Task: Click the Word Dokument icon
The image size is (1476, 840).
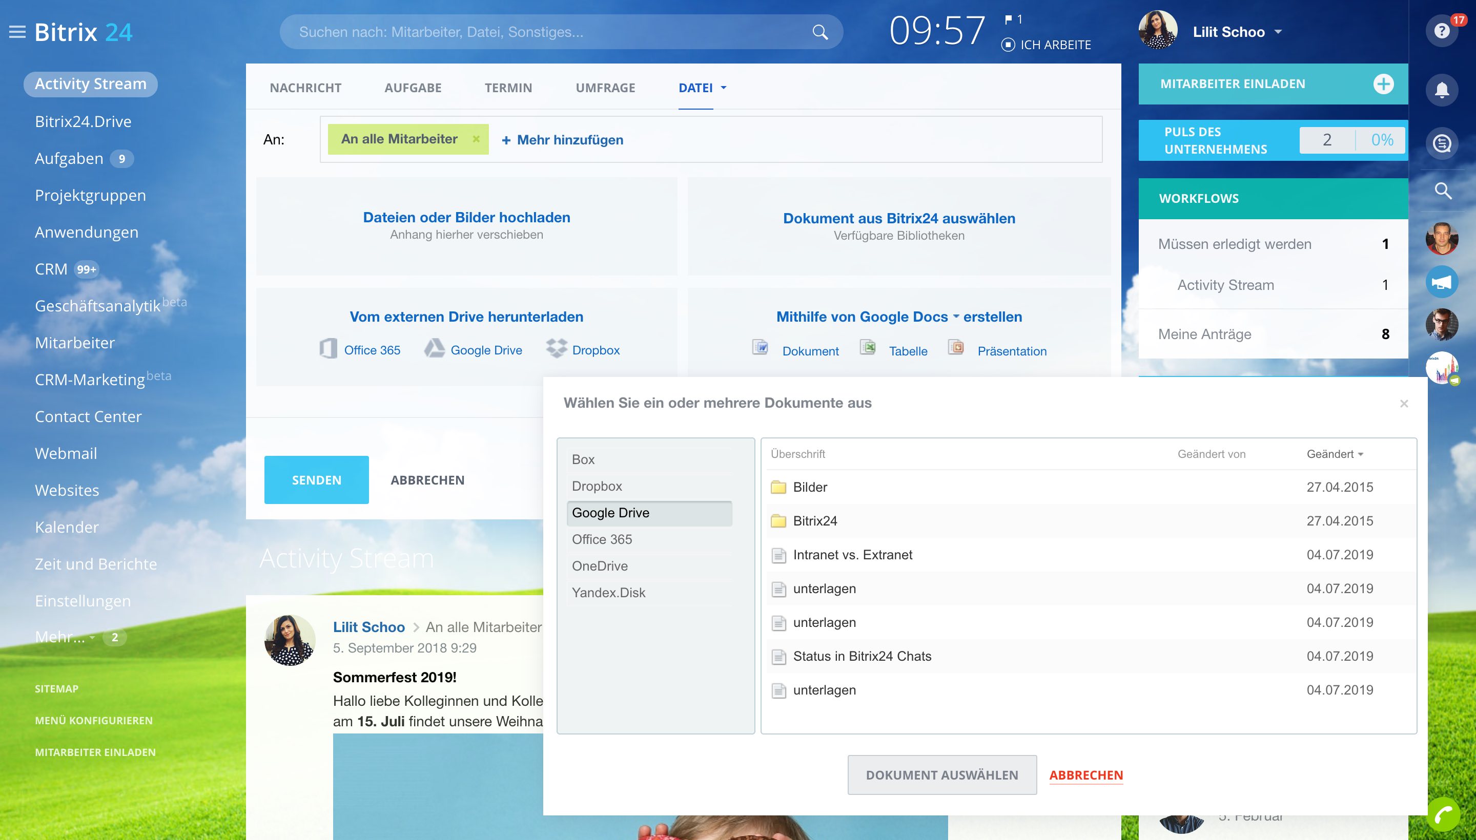Action: click(x=760, y=347)
